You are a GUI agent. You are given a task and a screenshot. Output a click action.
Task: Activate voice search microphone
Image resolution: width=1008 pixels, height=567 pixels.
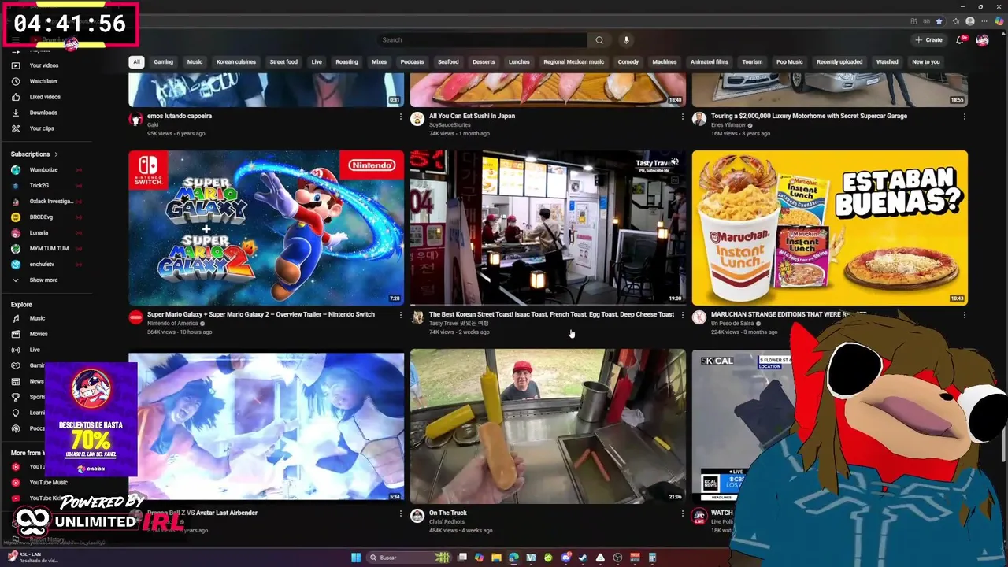626,40
